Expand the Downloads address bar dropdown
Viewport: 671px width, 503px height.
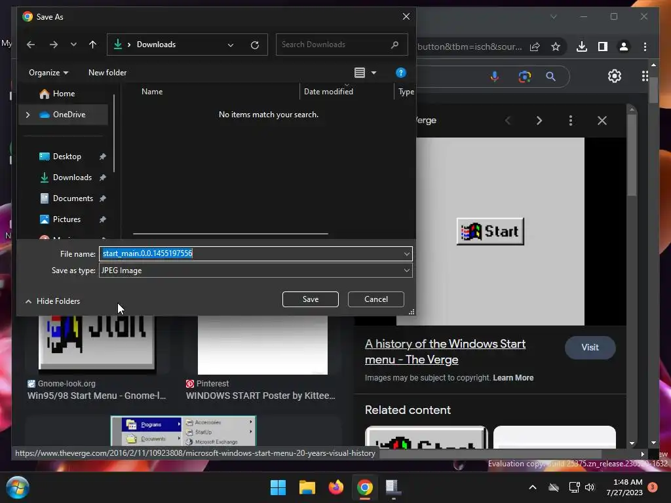(231, 45)
